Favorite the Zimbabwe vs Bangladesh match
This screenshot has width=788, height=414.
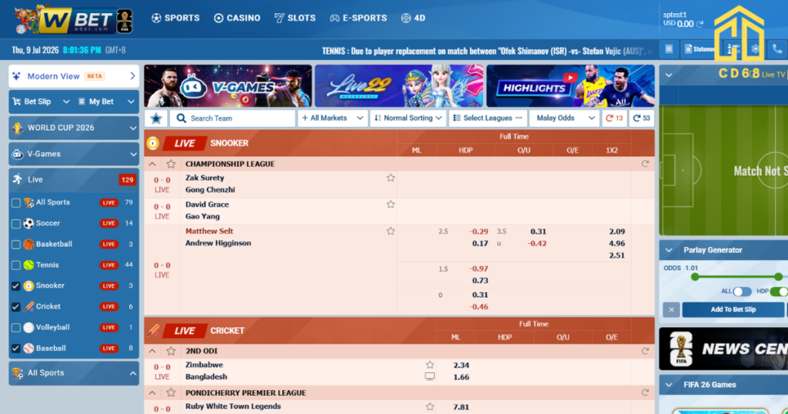[429, 365]
